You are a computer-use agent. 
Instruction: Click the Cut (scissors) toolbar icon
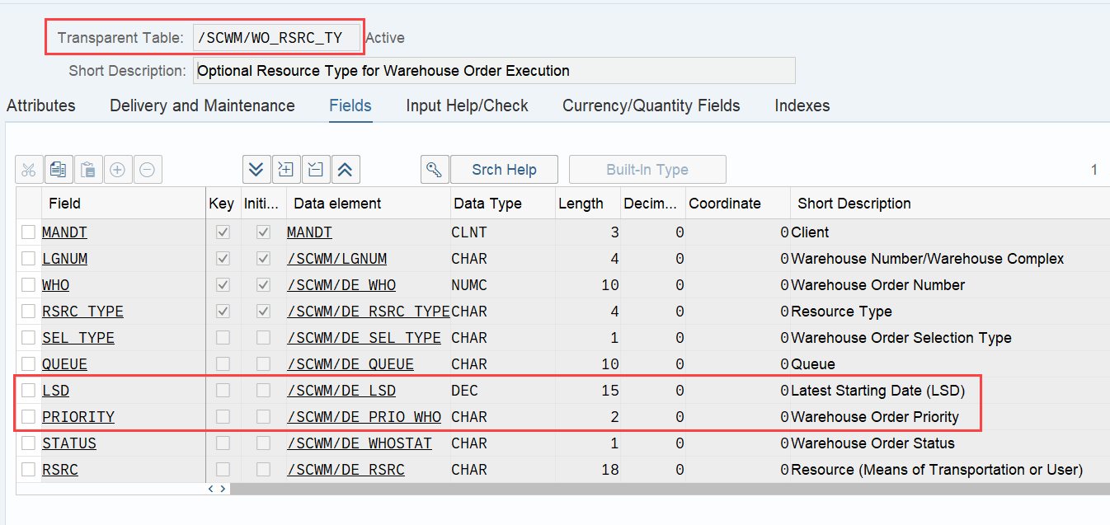click(x=29, y=170)
